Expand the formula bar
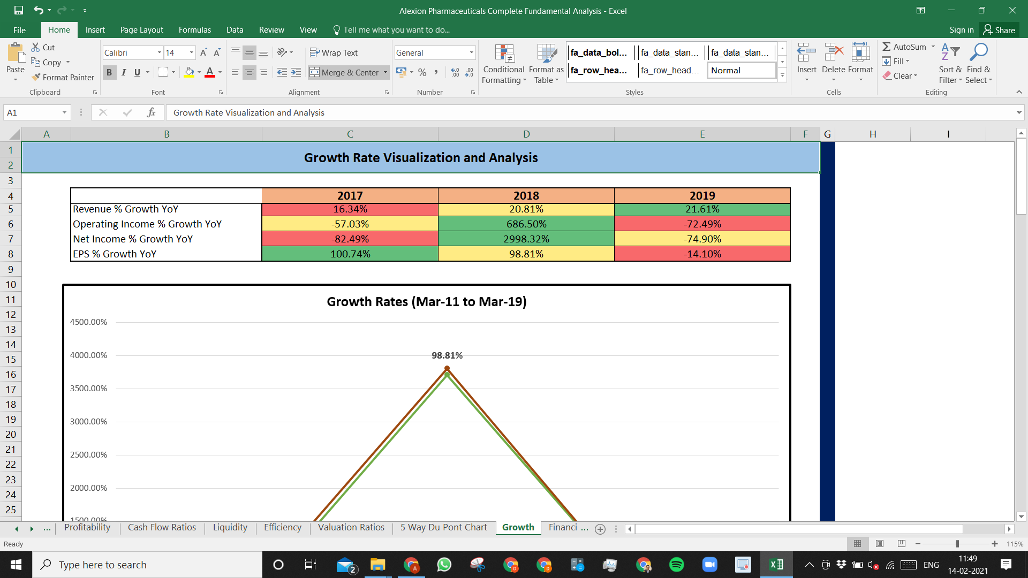 pos(1018,112)
